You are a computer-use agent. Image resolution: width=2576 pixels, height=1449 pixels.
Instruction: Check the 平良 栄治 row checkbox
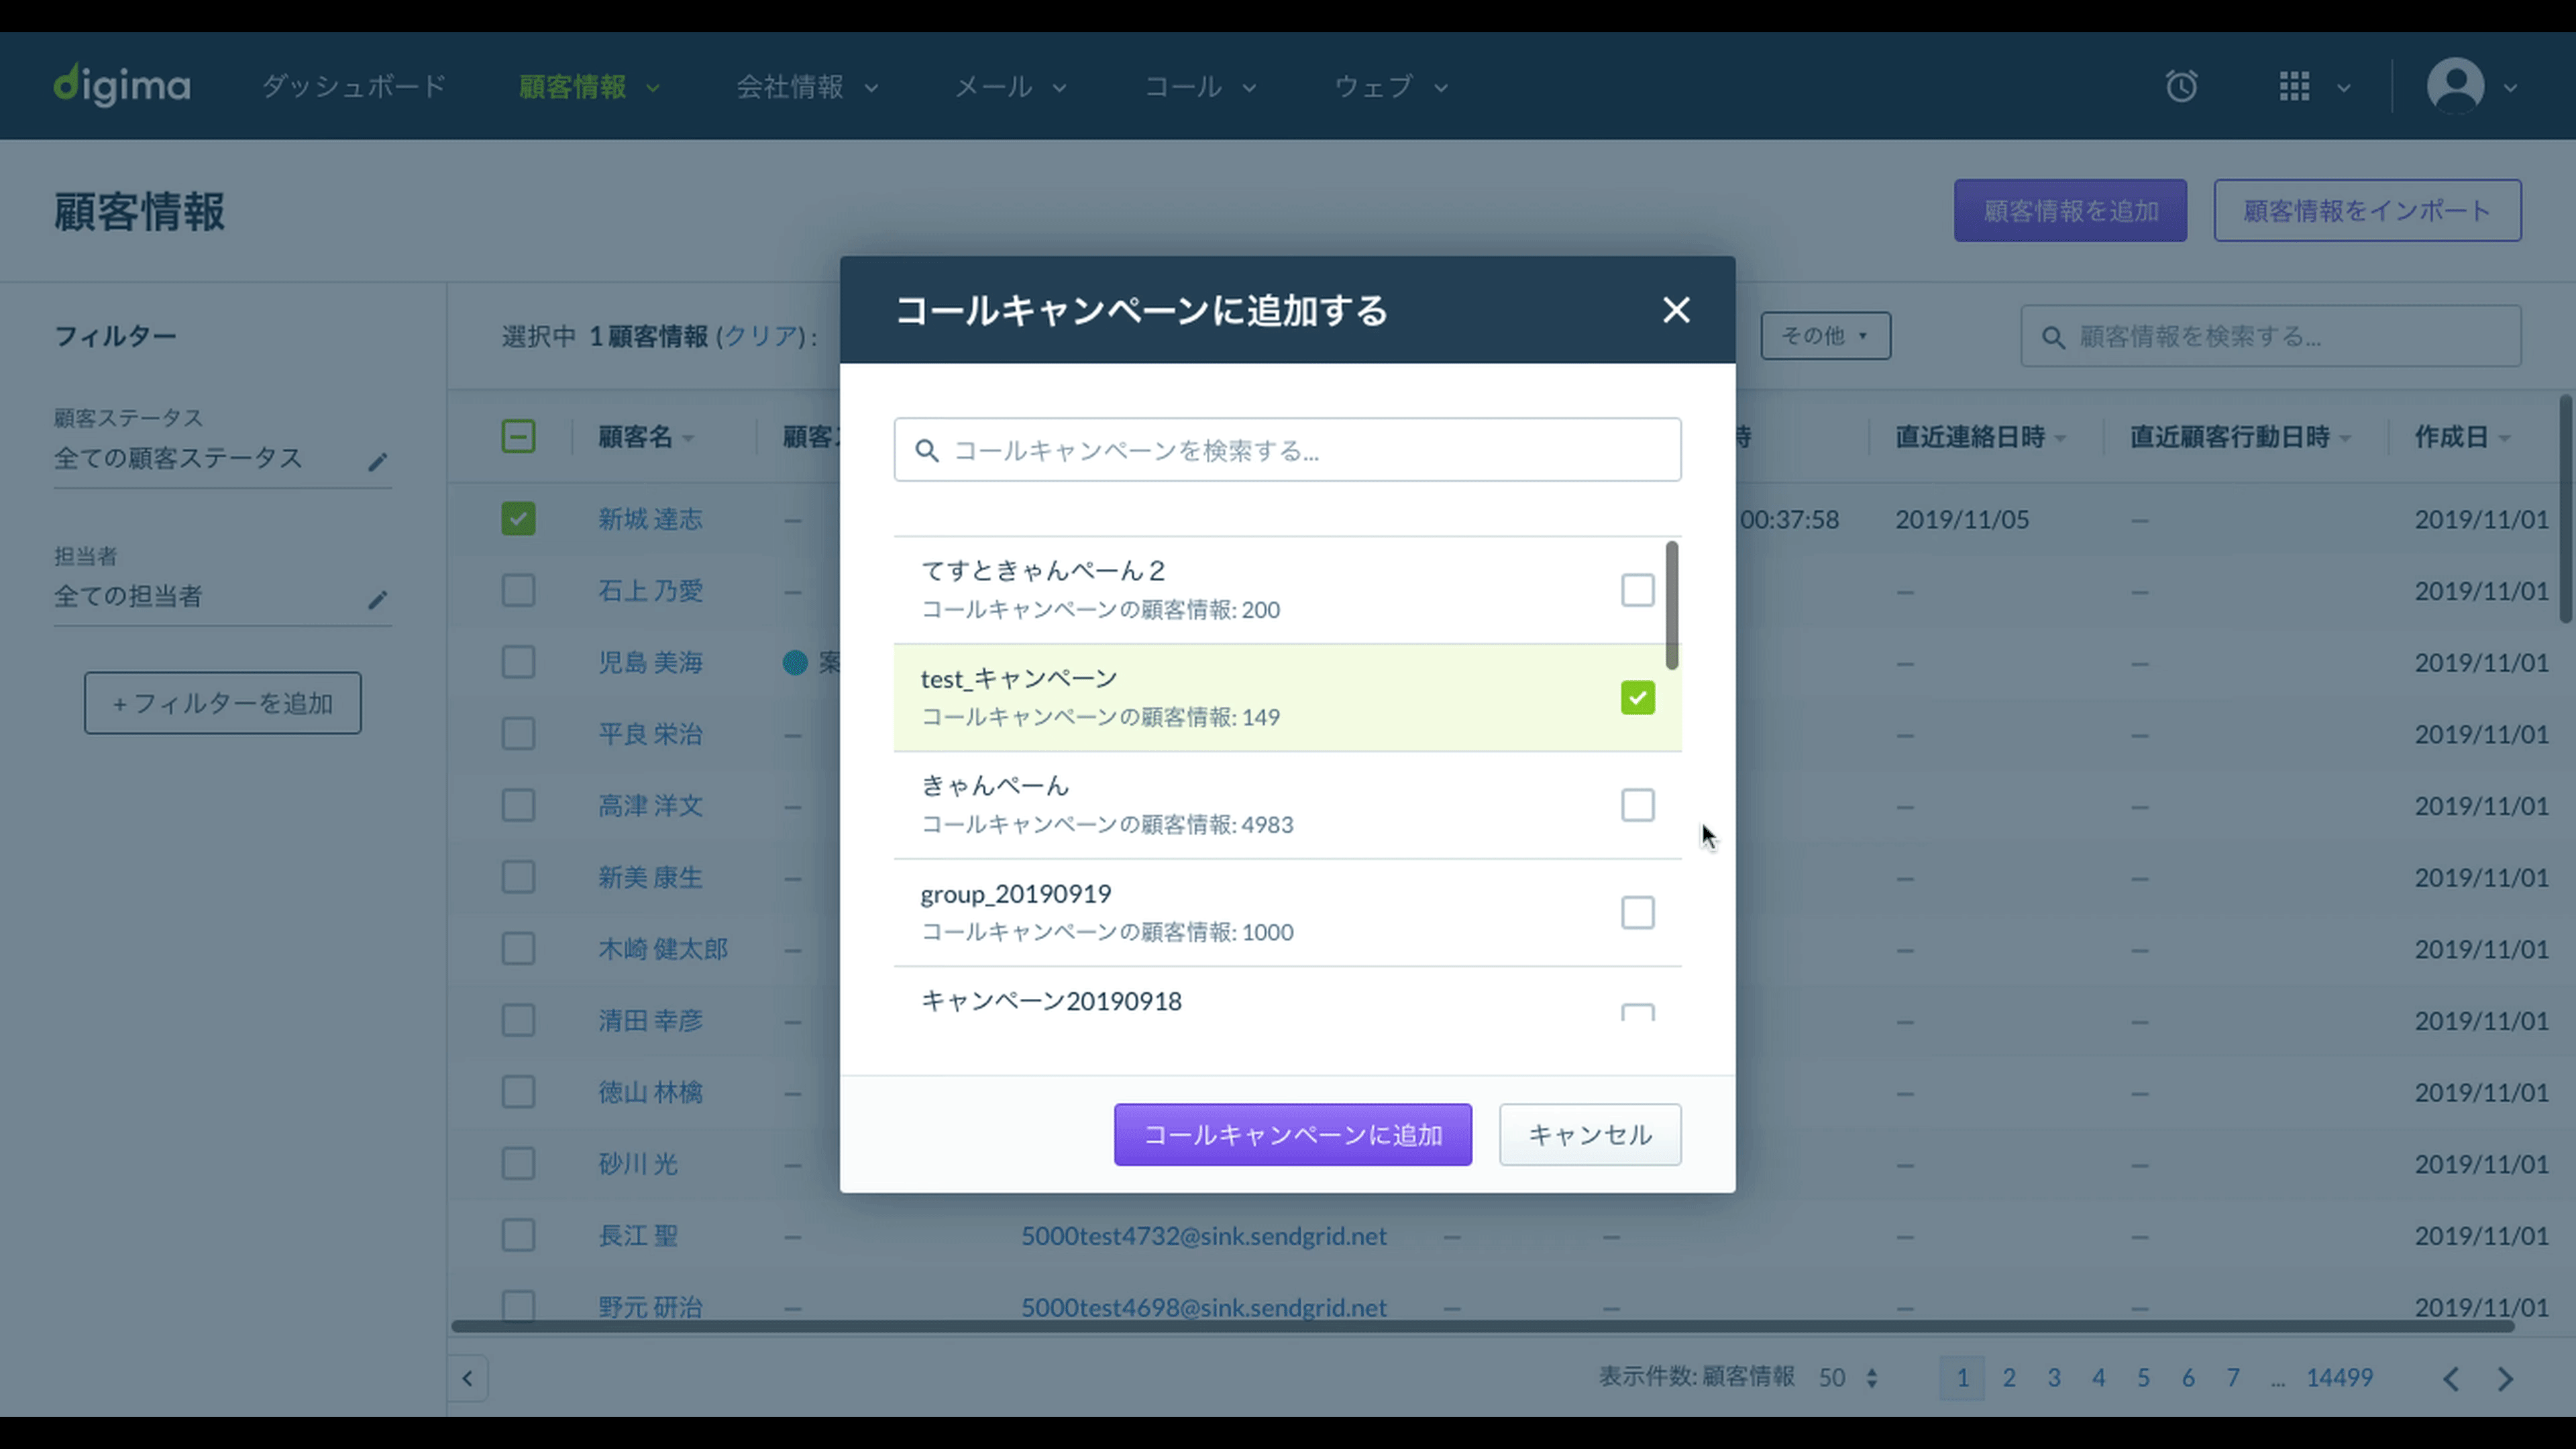click(518, 734)
